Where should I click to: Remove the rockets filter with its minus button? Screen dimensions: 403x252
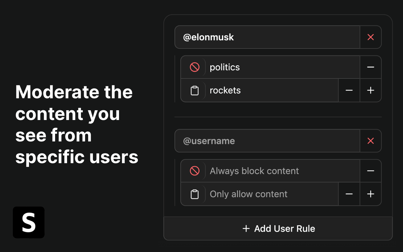pos(349,90)
